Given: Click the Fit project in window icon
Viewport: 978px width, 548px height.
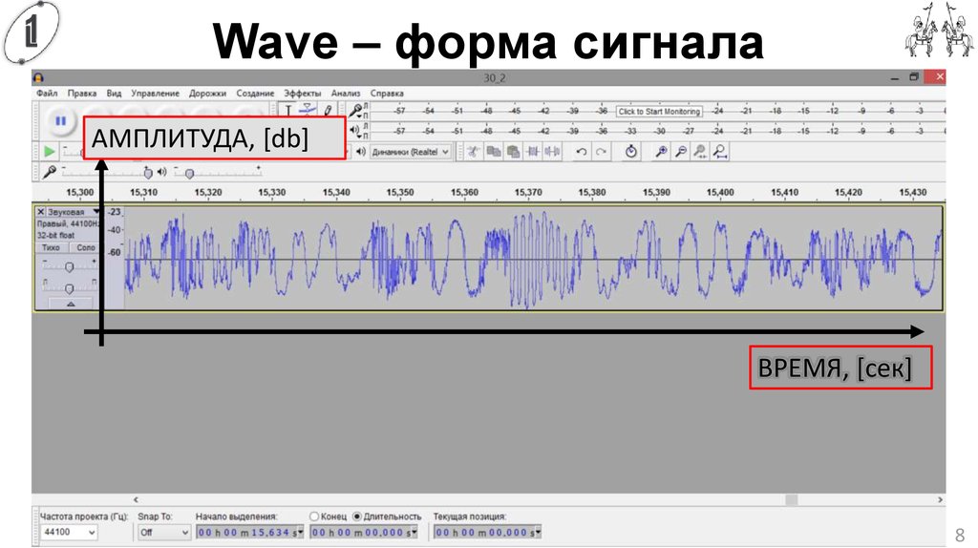Looking at the screenshot, I should [720, 152].
